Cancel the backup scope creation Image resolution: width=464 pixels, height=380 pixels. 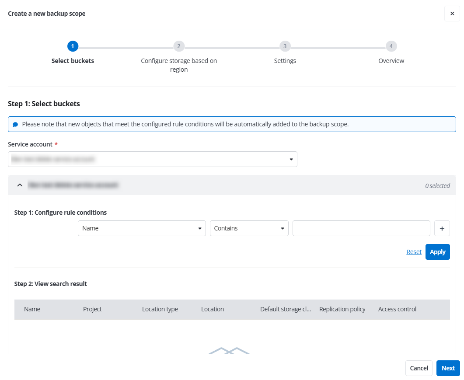(419, 368)
